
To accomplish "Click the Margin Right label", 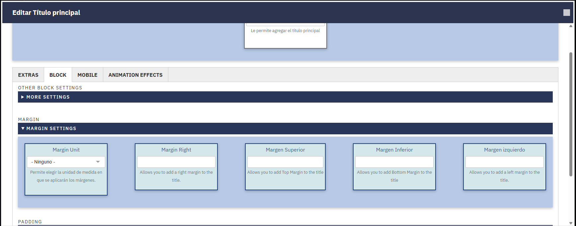I will click(x=176, y=150).
